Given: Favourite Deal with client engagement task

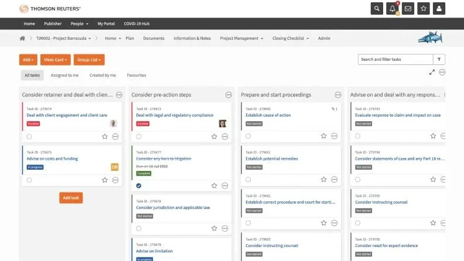Looking at the screenshot, I should [x=105, y=136].
